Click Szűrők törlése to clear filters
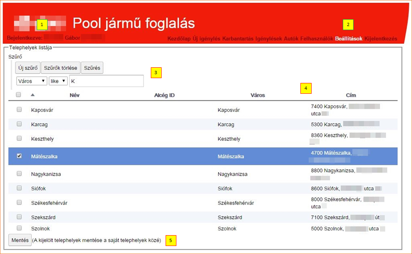 tap(60, 68)
